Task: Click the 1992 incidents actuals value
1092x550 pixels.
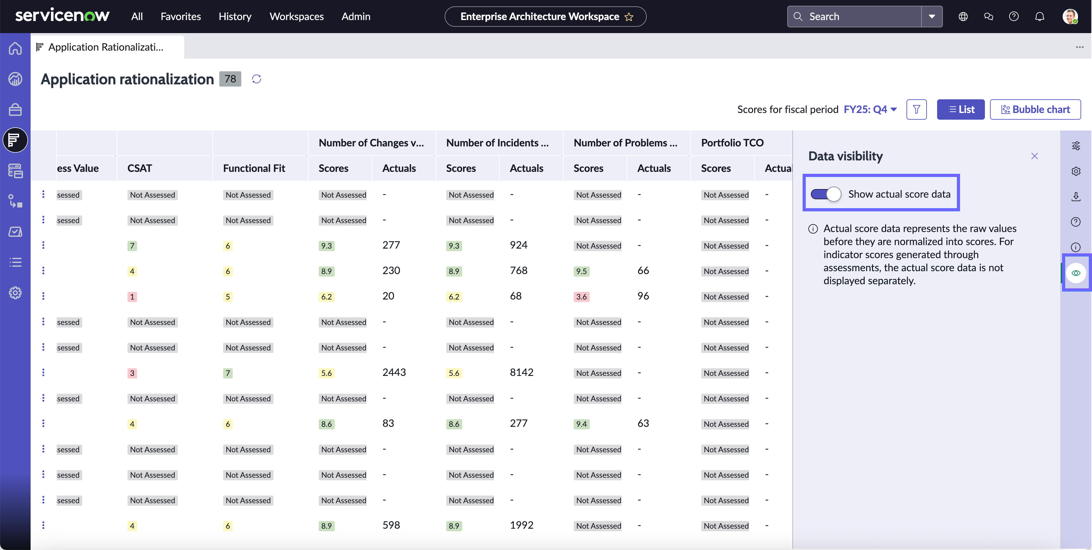Action: tap(521, 525)
